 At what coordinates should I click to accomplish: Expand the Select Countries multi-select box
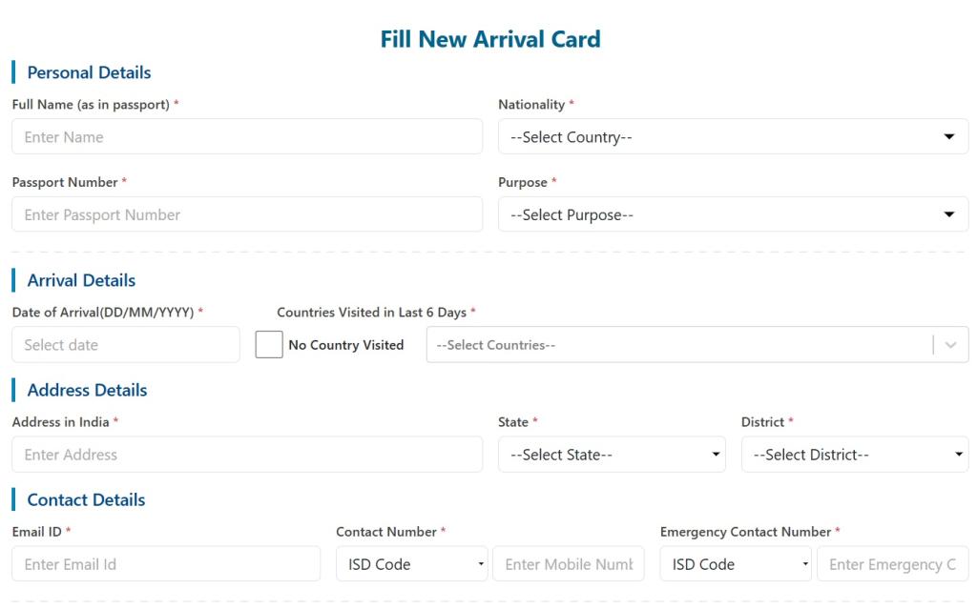[x=677, y=345]
